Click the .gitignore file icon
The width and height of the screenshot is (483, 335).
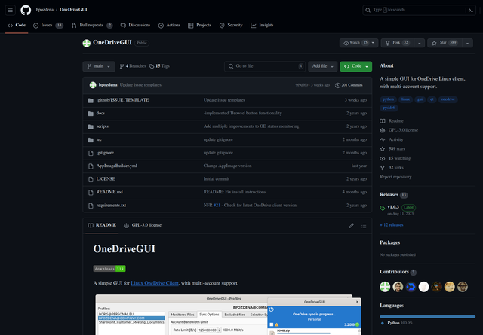coord(91,153)
